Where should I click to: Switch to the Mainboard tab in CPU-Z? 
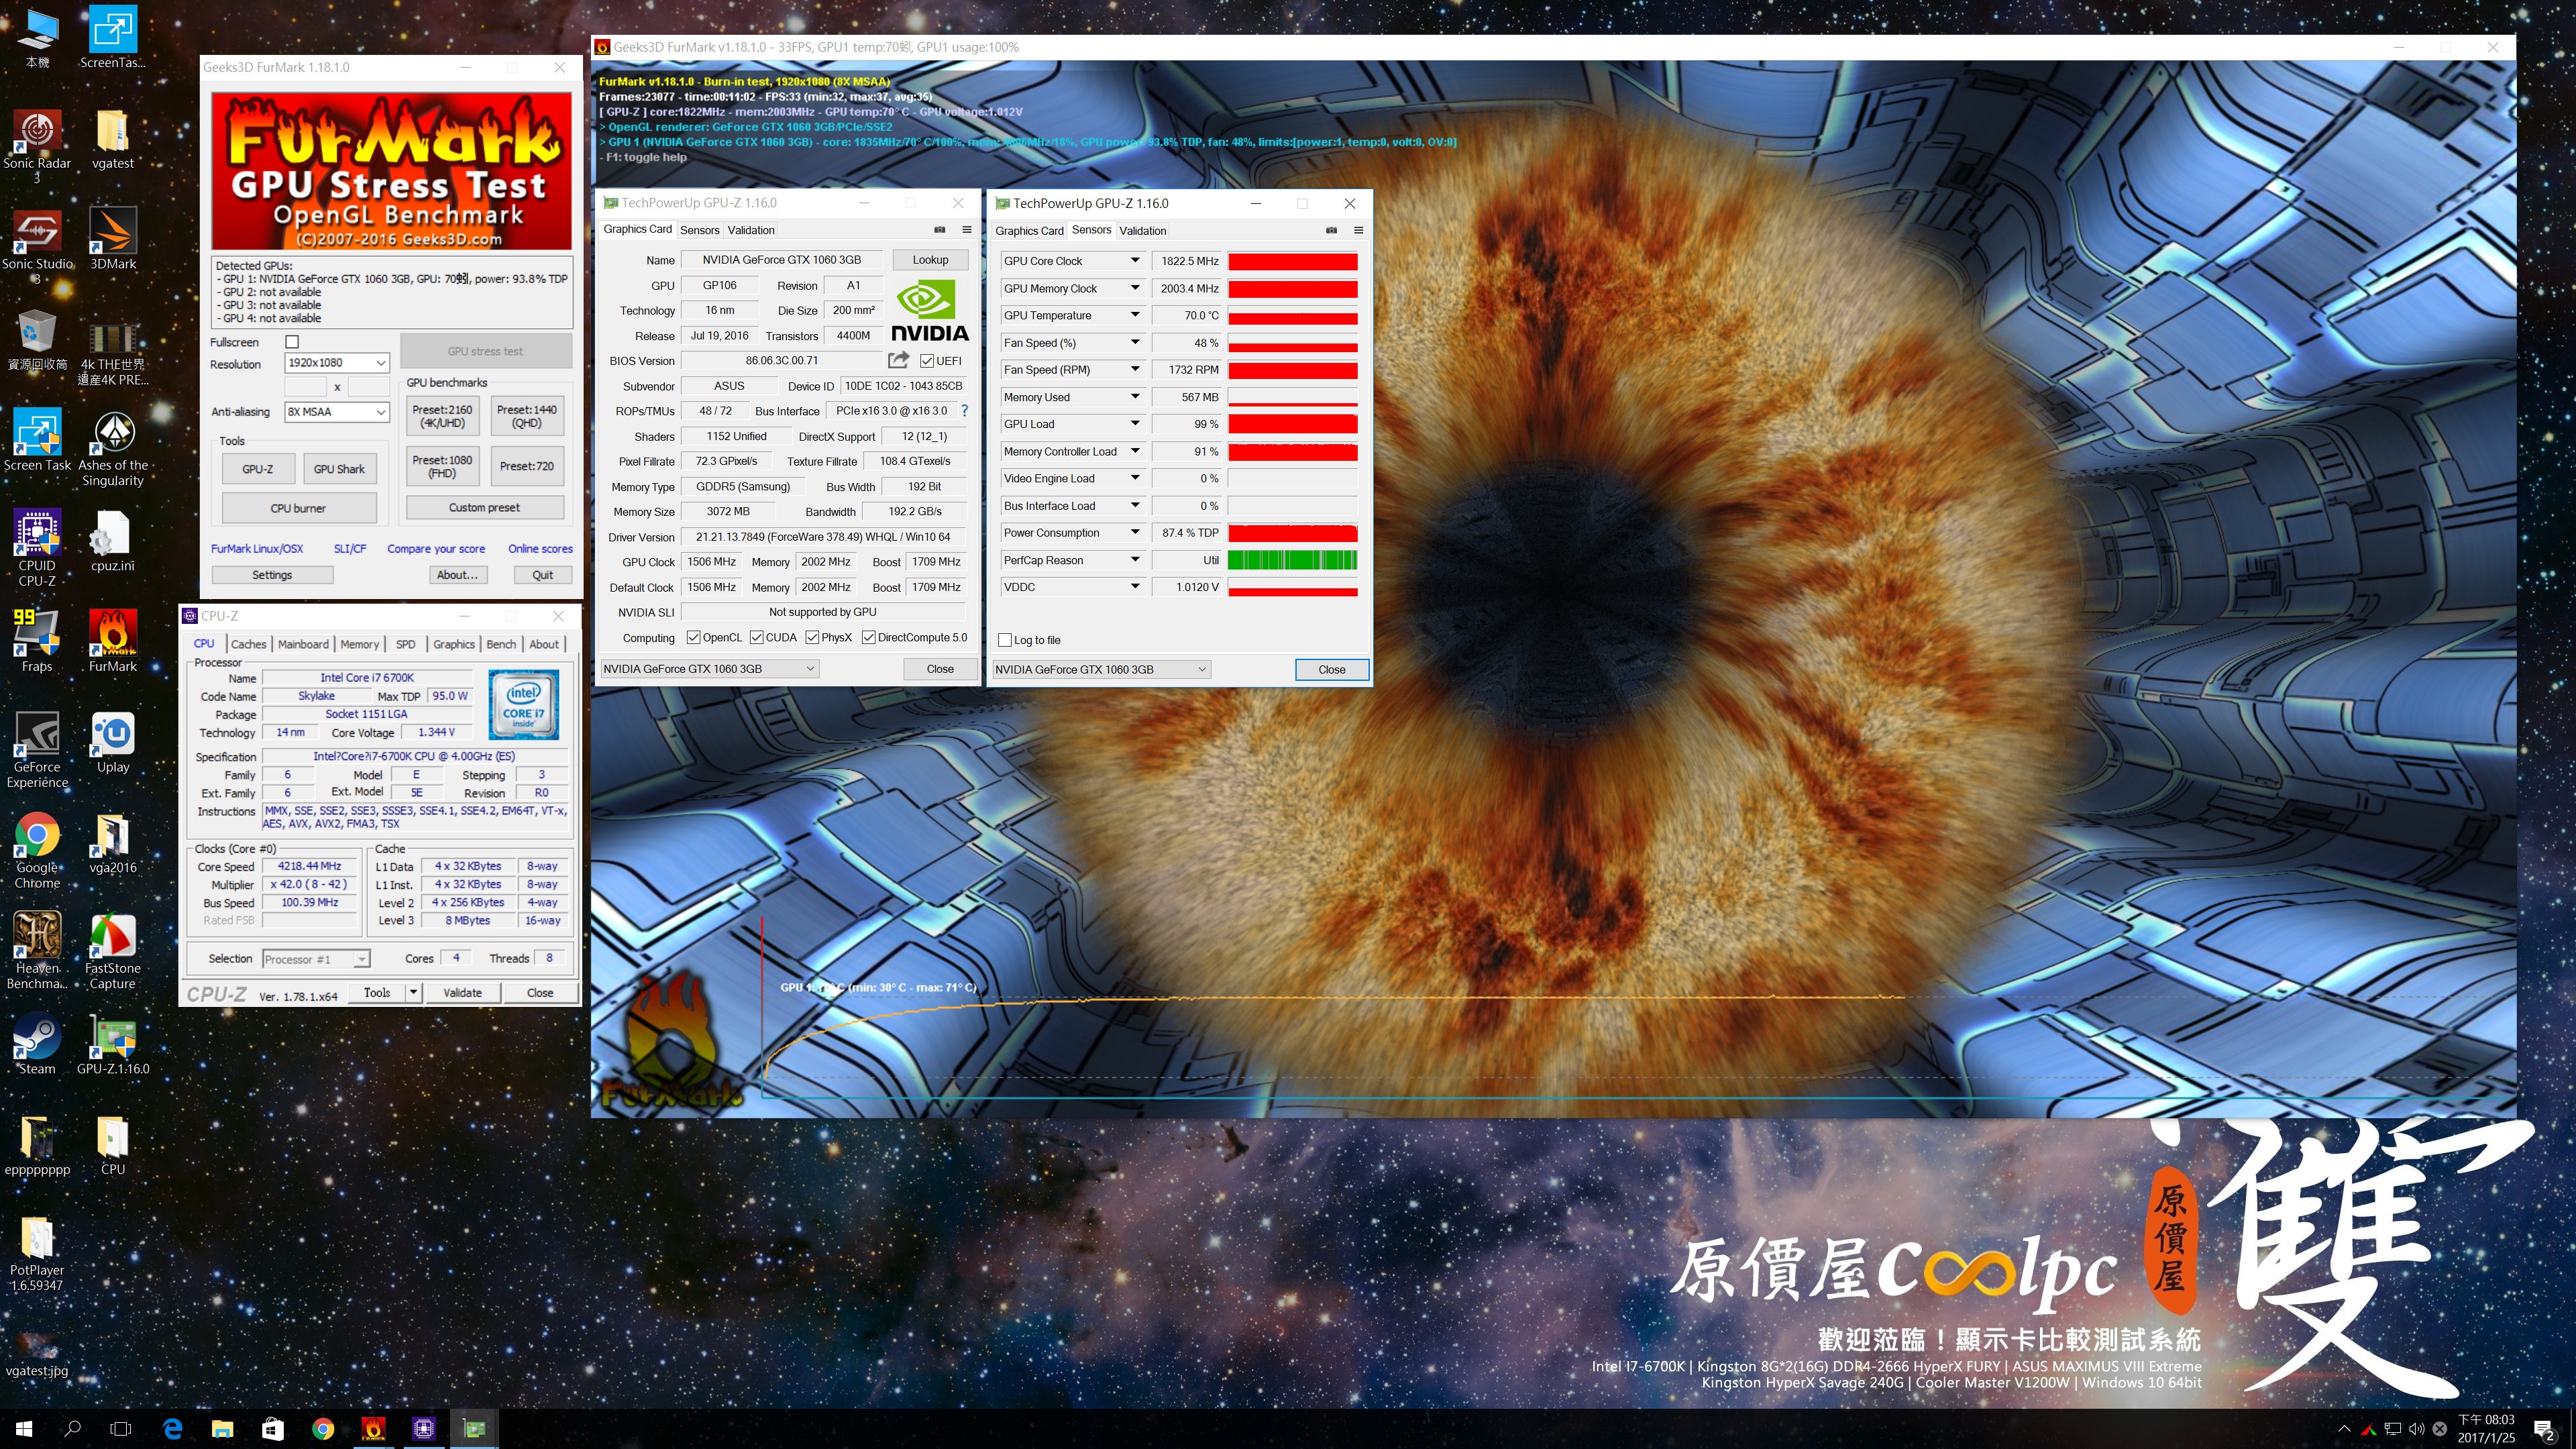coord(303,645)
